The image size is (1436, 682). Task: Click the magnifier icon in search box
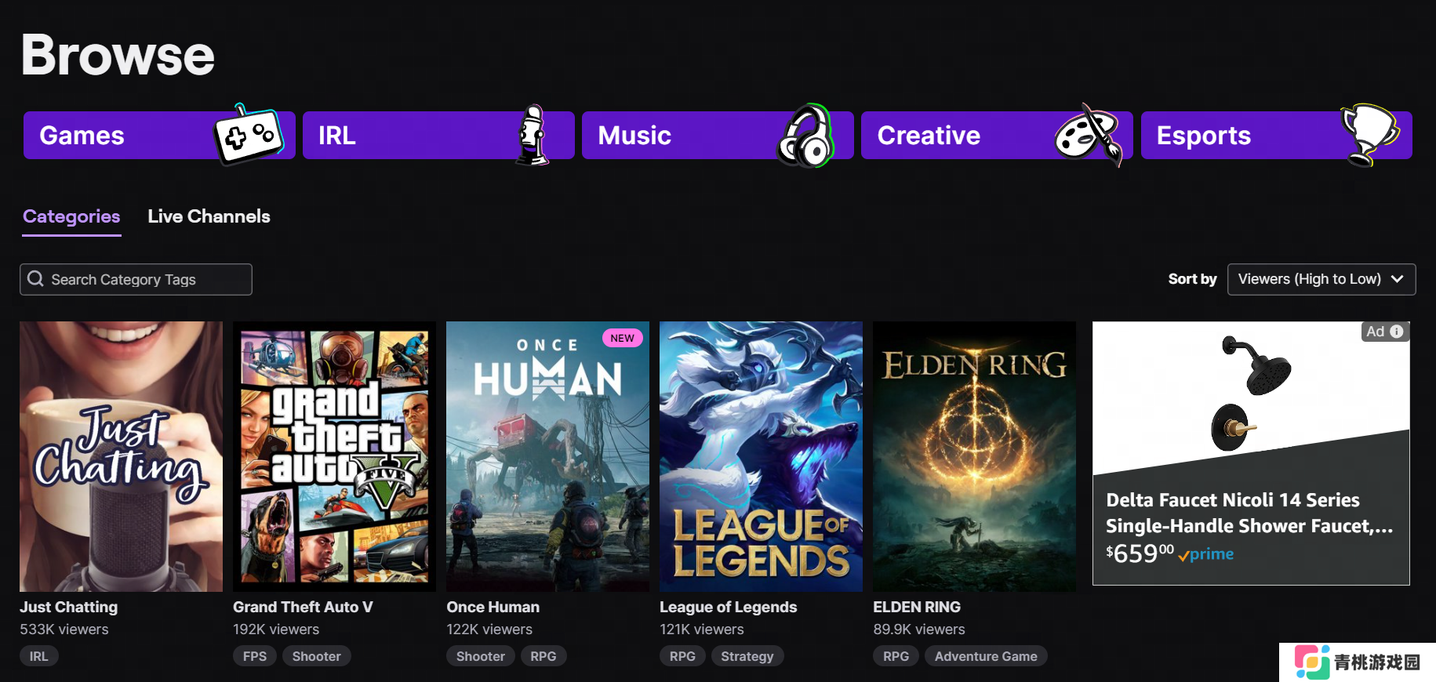35,278
